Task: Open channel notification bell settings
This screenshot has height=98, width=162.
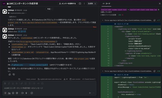Action: (x=80, y=4)
